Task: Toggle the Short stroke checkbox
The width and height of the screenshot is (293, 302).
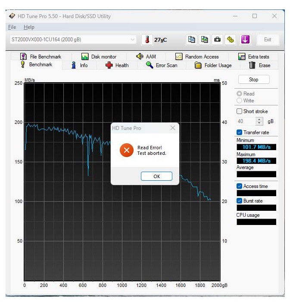Action: (x=240, y=111)
